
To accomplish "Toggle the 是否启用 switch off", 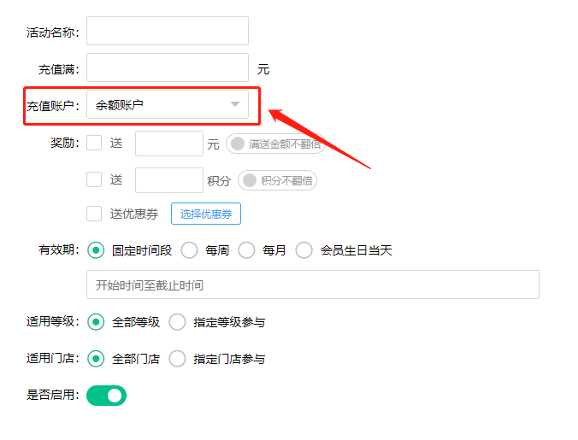I will tap(107, 396).
